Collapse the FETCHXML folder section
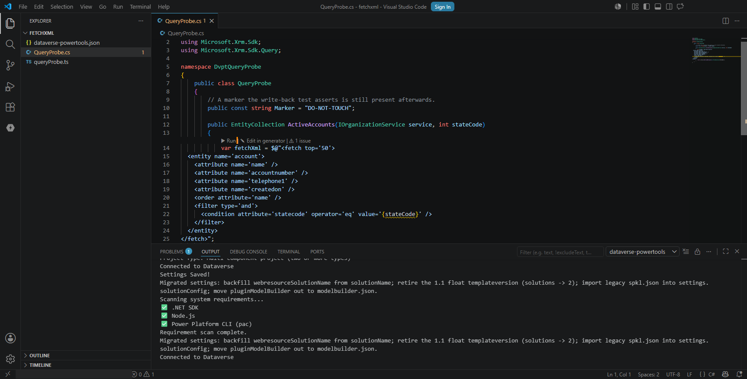The width and height of the screenshot is (747, 379). tap(86, 33)
